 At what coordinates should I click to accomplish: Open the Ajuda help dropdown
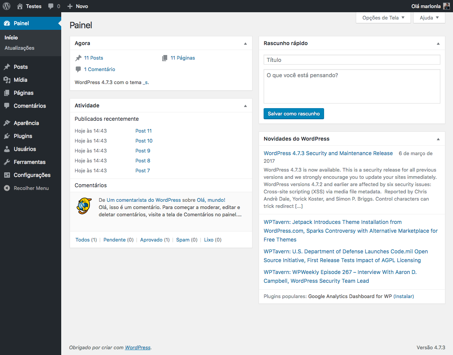429,18
